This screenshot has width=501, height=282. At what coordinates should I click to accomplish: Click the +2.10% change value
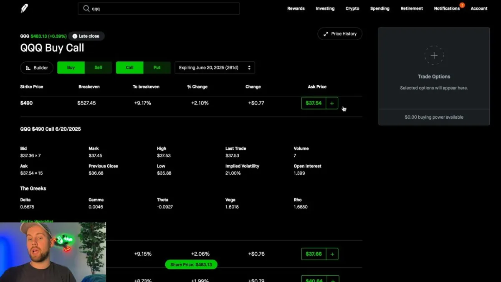click(200, 103)
